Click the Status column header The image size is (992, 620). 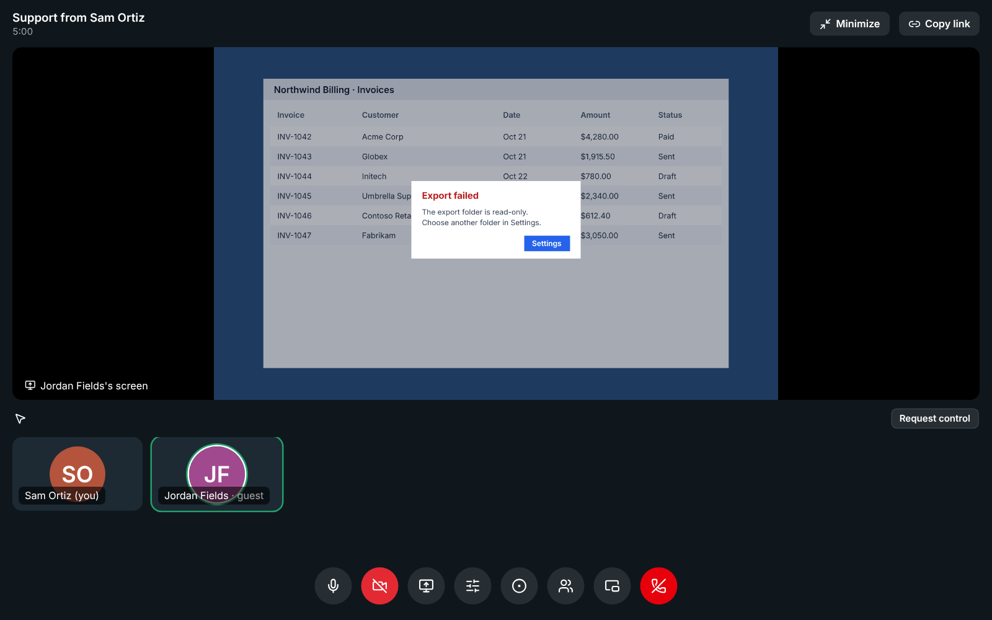(x=670, y=115)
